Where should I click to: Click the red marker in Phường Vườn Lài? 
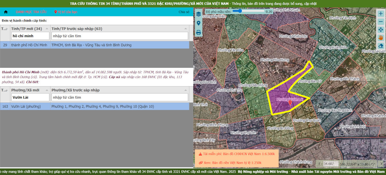[290, 103]
